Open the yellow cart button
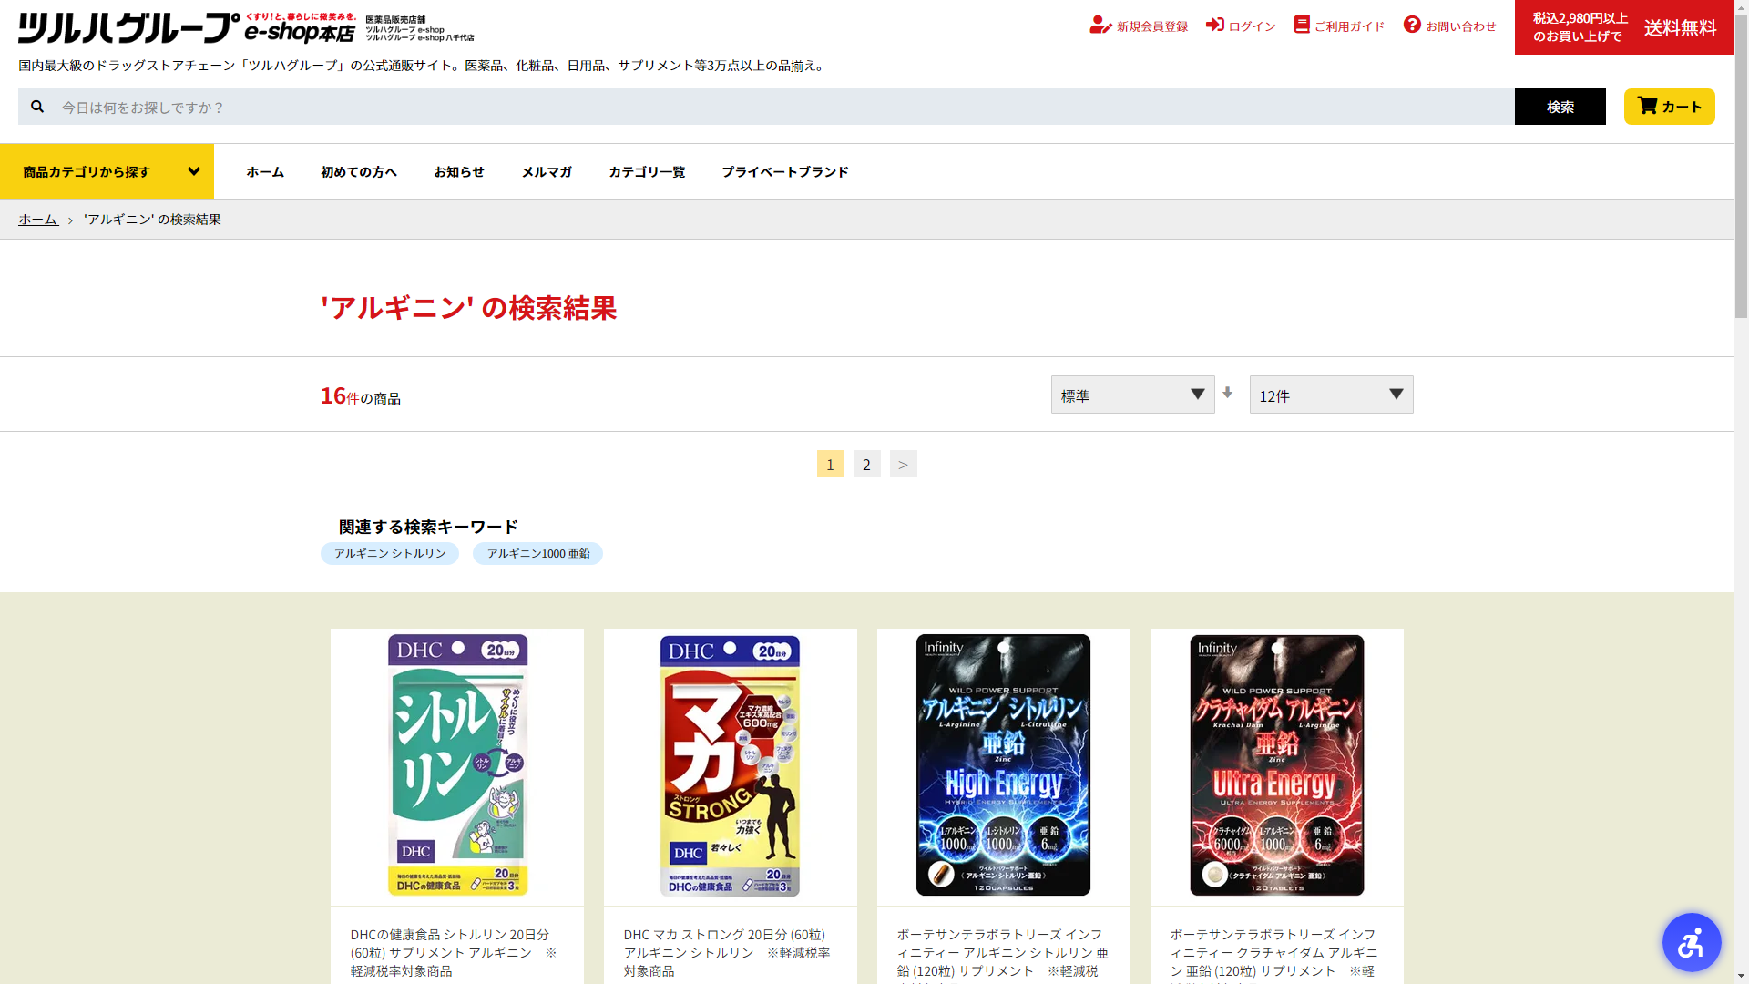Image resolution: width=1749 pixels, height=984 pixels. point(1669,107)
